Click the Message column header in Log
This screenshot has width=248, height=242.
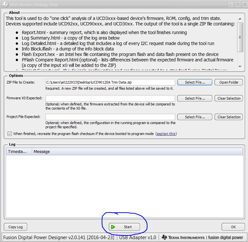click(137, 152)
